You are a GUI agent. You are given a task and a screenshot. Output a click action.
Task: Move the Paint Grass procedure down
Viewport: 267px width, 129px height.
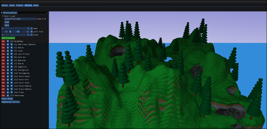tap(11, 83)
